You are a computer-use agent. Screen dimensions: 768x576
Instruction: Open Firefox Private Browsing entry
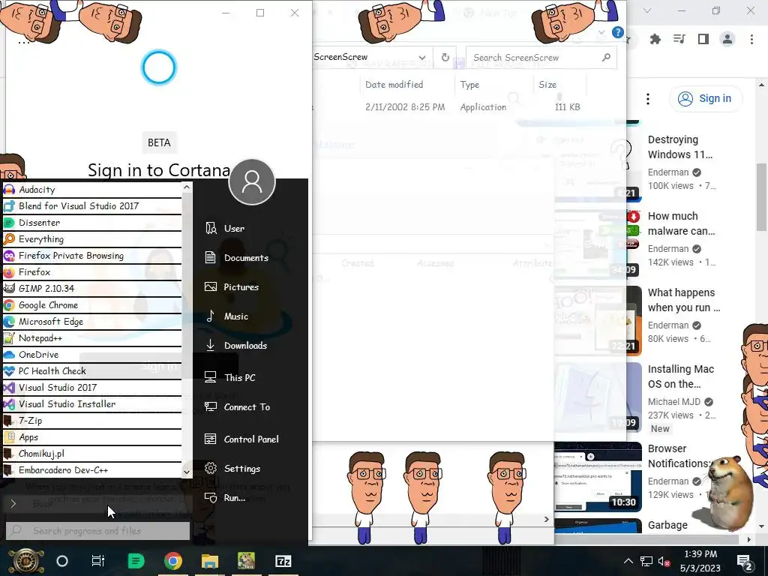pos(92,256)
